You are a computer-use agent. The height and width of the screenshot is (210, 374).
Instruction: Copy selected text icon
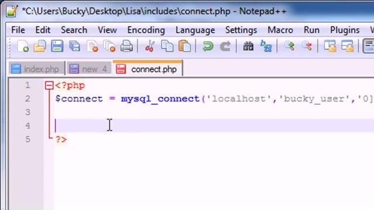167,46
